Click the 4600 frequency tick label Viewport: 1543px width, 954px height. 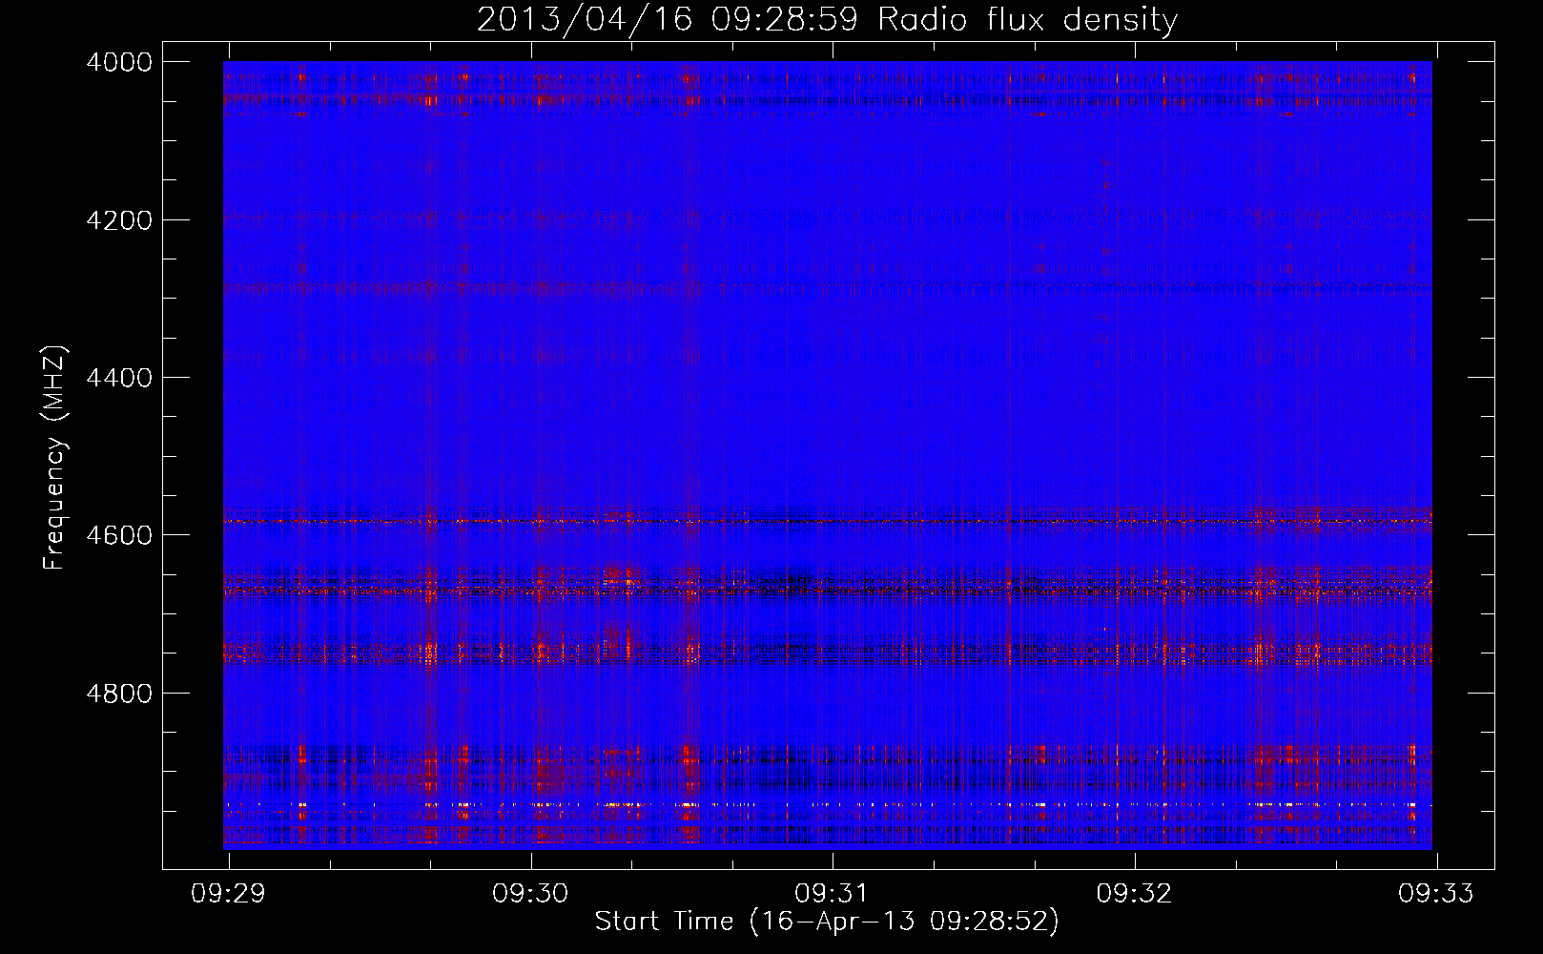[119, 535]
